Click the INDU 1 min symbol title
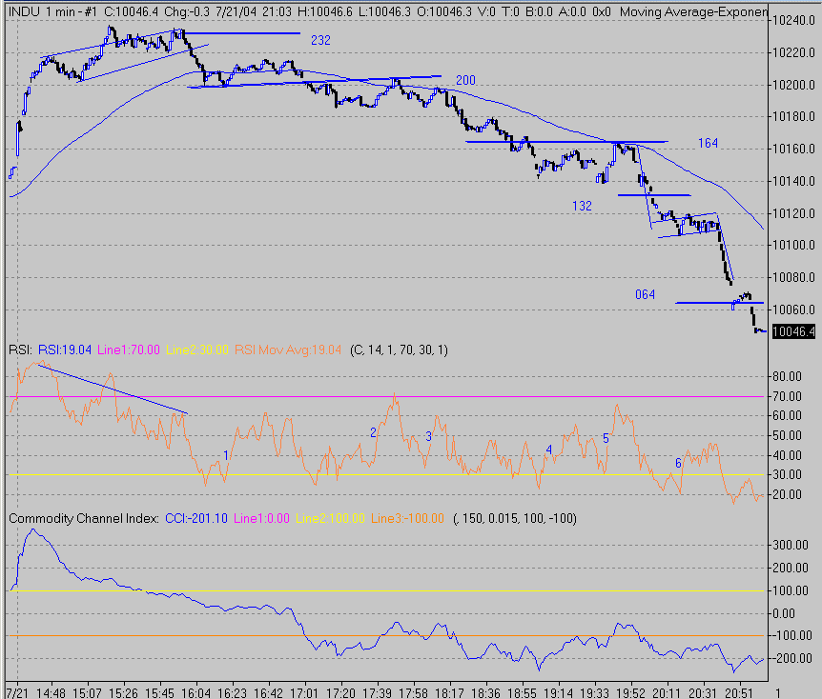 pos(50,12)
